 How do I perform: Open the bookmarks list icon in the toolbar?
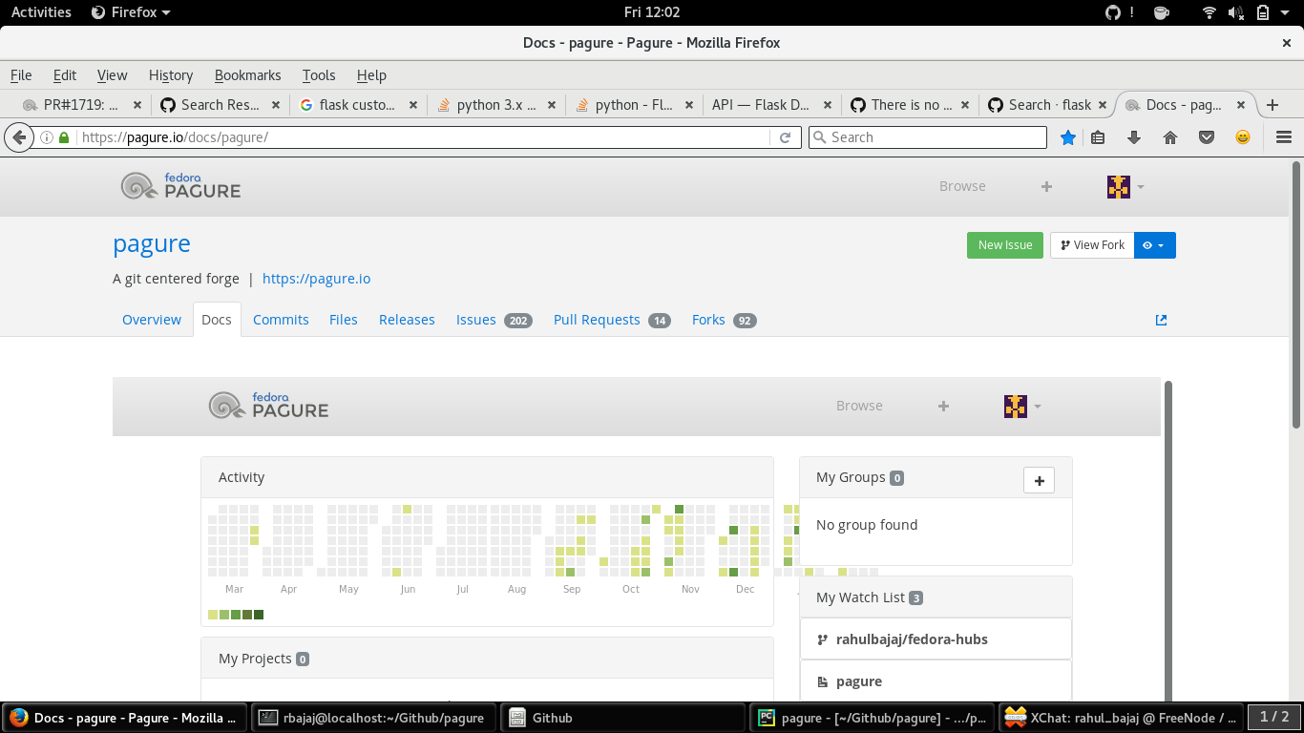click(1098, 137)
